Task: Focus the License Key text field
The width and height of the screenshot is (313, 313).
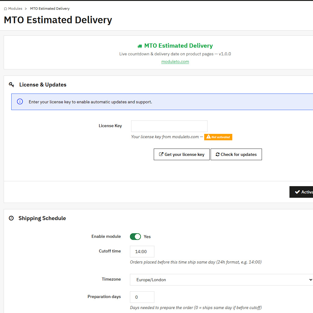Action: (x=169, y=126)
